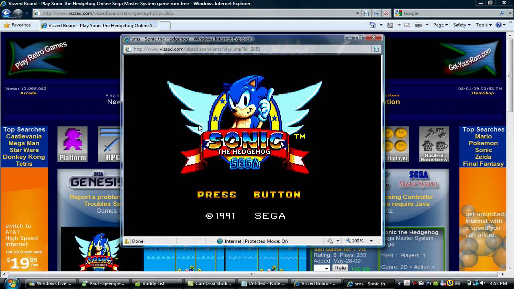
Task: Toggle Compatibility View icon in main address bar
Action: tap(366, 13)
